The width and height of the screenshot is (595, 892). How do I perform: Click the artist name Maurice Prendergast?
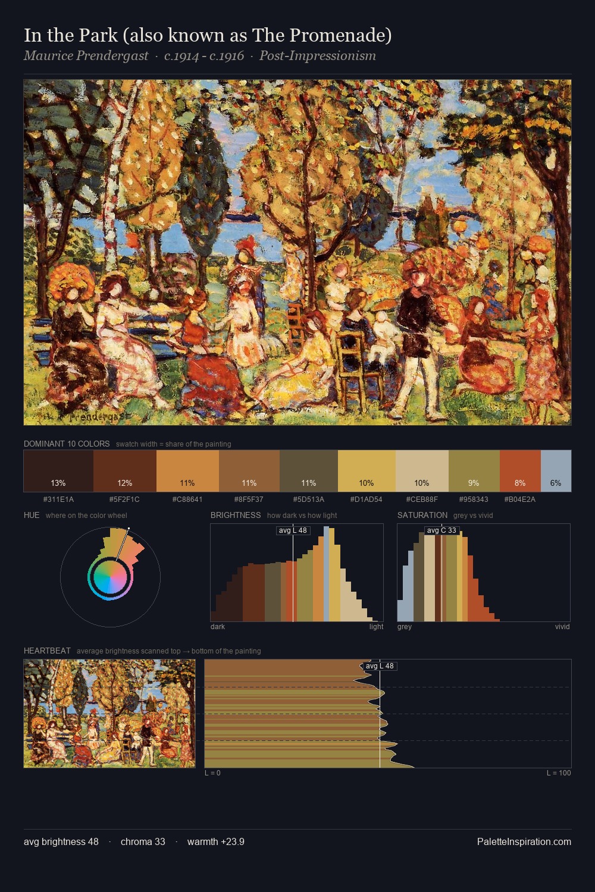pyautogui.click(x=86, y=56)
